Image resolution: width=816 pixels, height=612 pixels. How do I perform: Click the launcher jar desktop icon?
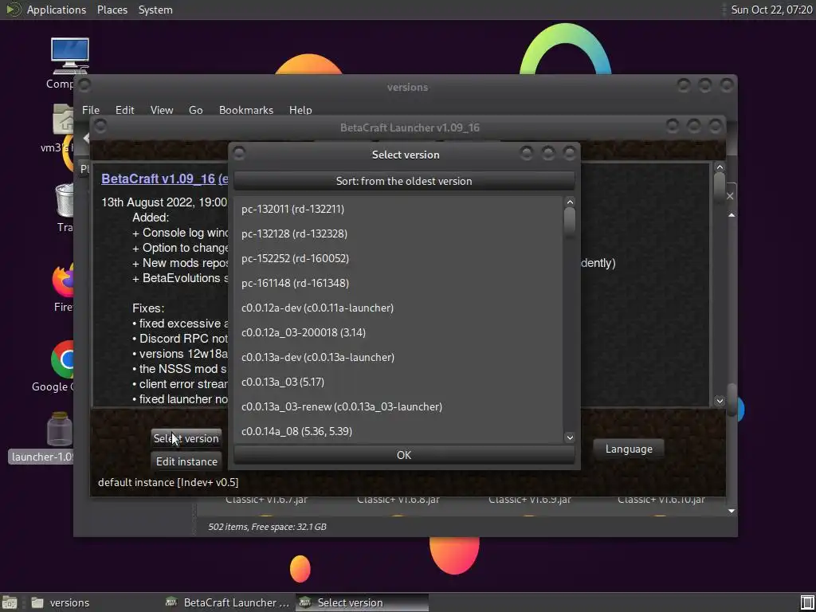pyautogui.click(x=59, y=430)
